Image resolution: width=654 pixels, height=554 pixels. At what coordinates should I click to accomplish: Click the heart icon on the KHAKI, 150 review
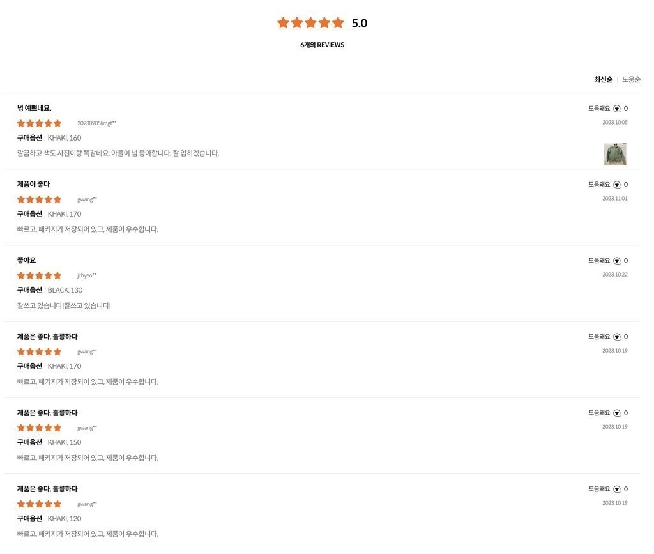coord(617,413)
